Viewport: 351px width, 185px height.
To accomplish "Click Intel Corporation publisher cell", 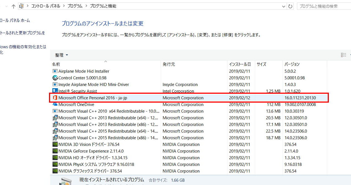I will point(178,91).
